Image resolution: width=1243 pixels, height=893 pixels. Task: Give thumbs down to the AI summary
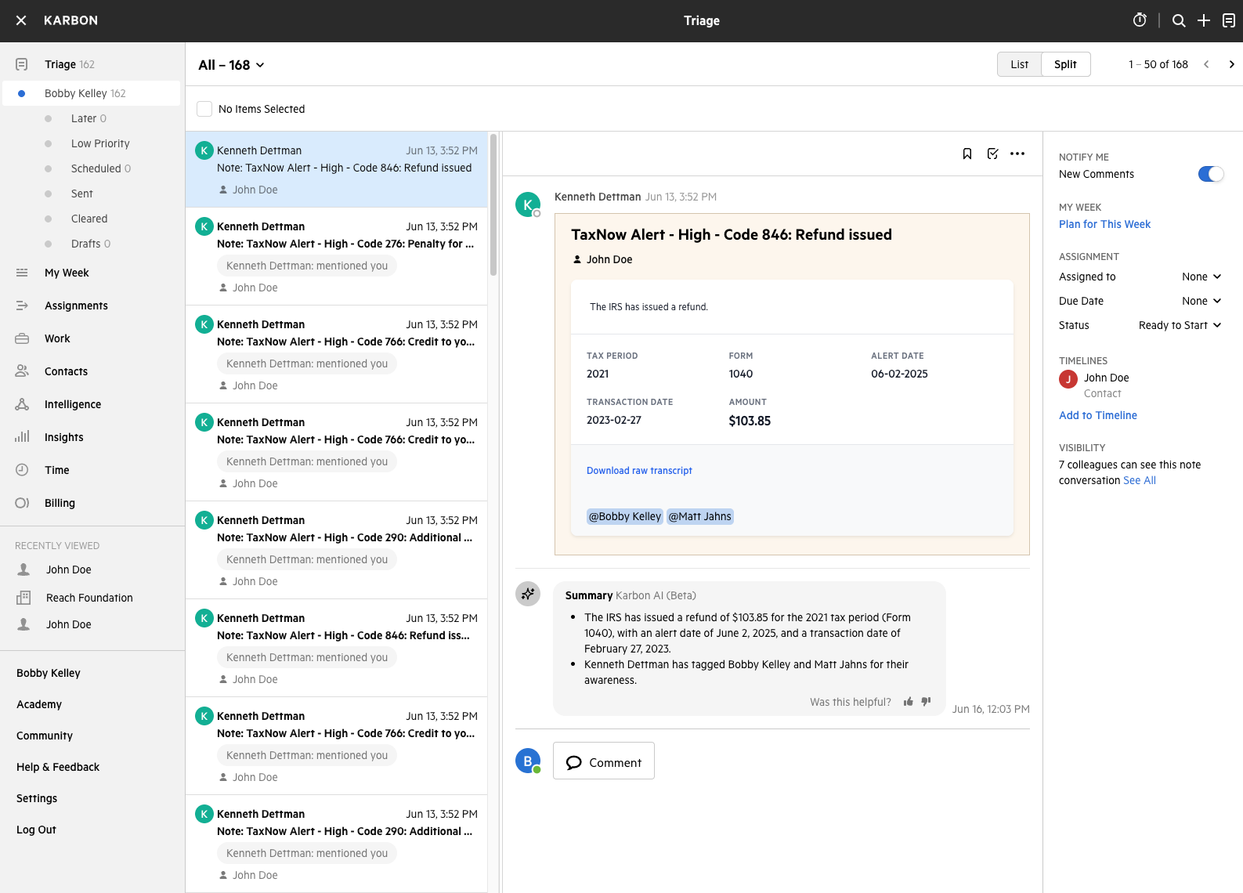click(926, 702)
